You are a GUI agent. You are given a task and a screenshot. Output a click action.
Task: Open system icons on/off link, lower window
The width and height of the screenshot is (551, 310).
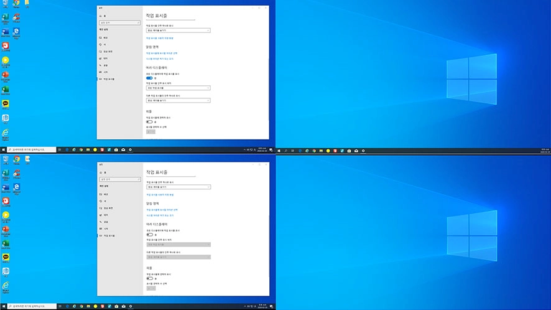160,215
